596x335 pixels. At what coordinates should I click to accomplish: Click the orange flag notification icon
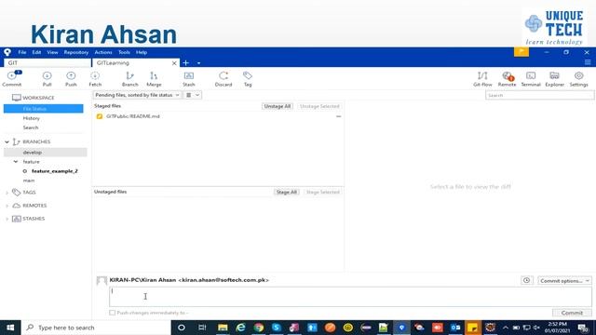click(x=521, y=51)
